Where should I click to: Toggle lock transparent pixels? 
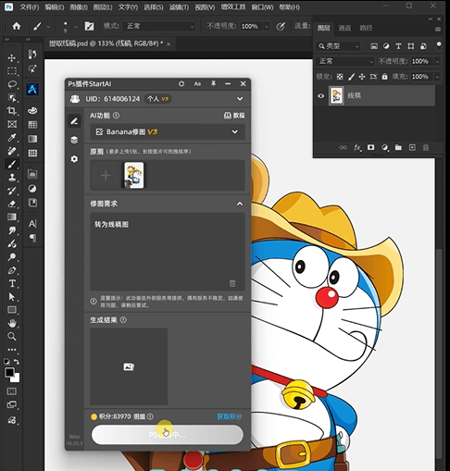click(340, 77)
